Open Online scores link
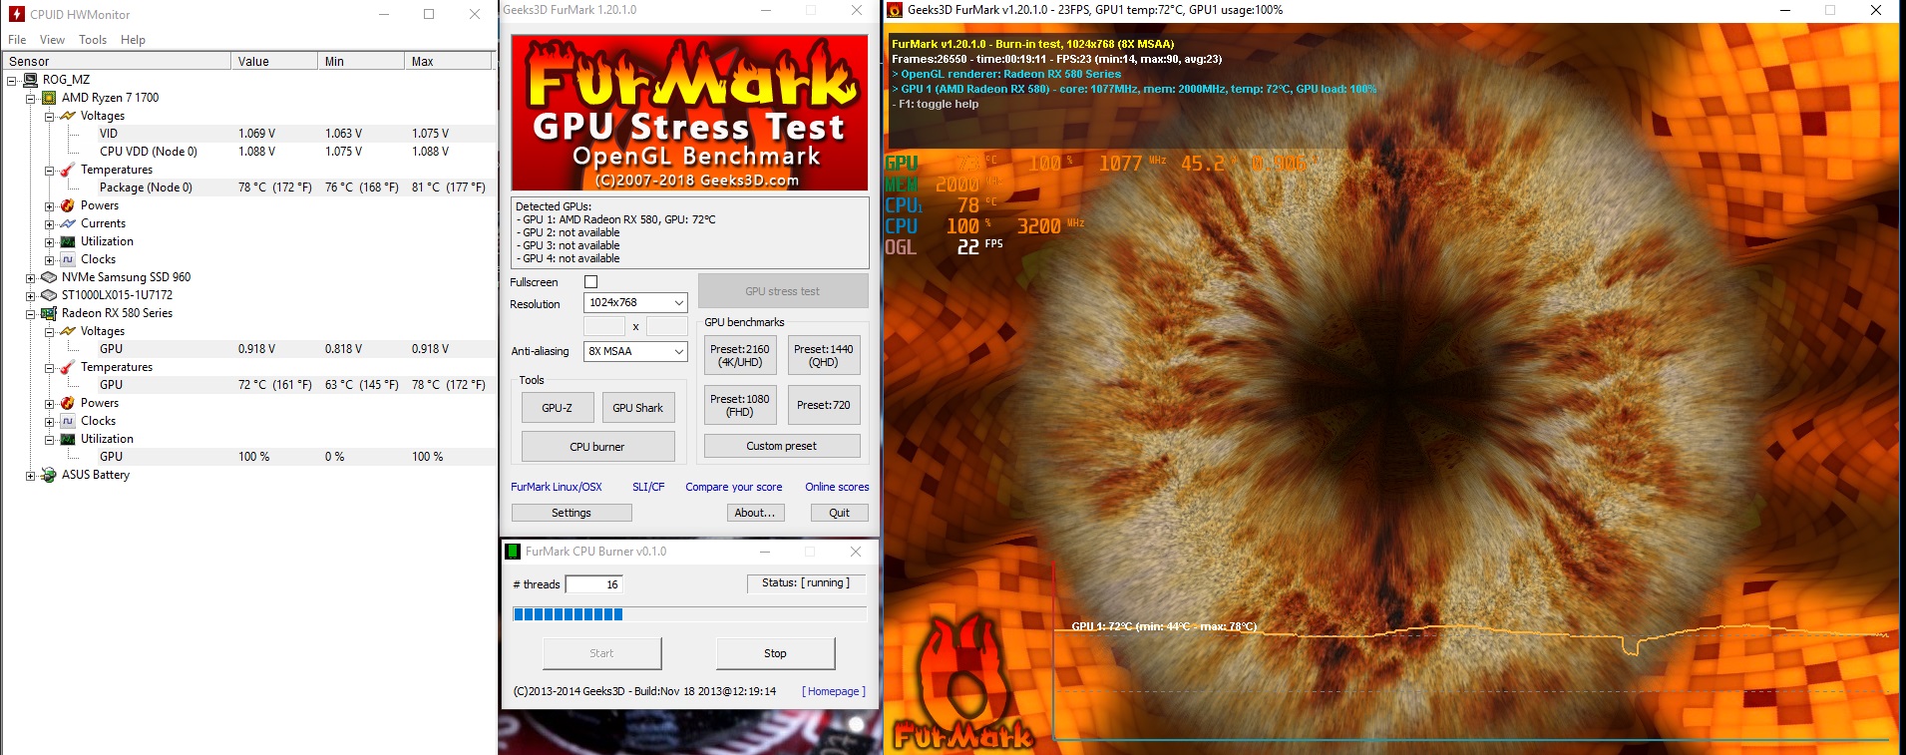Image resolution: width=1906 pixels, height=755 pixels. point(837,487)
